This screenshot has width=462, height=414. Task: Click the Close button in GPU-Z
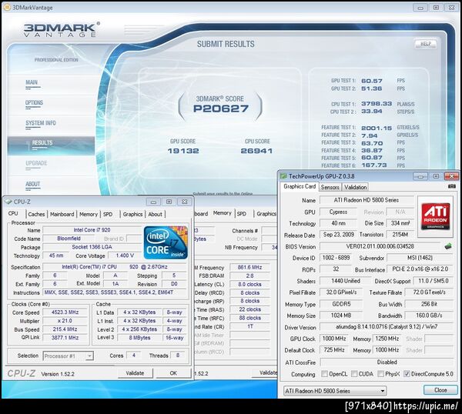(440, 390)
